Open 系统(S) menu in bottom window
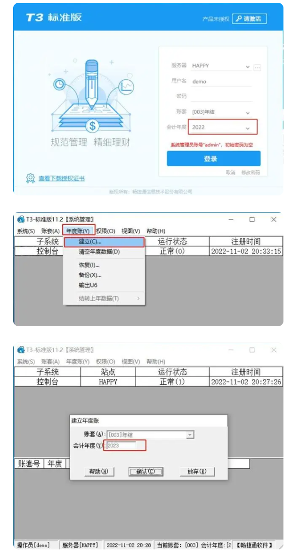The height and width of the screenshot is (557, 299). coord(26,362)
